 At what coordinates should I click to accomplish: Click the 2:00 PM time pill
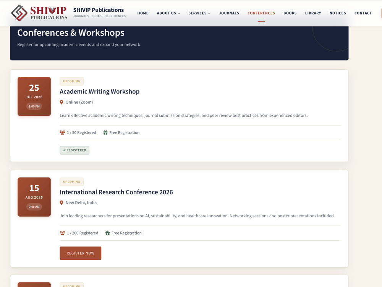[x=34, y=106]
